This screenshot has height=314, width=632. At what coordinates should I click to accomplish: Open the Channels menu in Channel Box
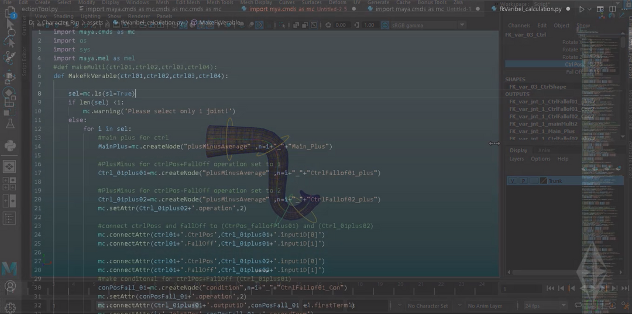click(518, 26)
